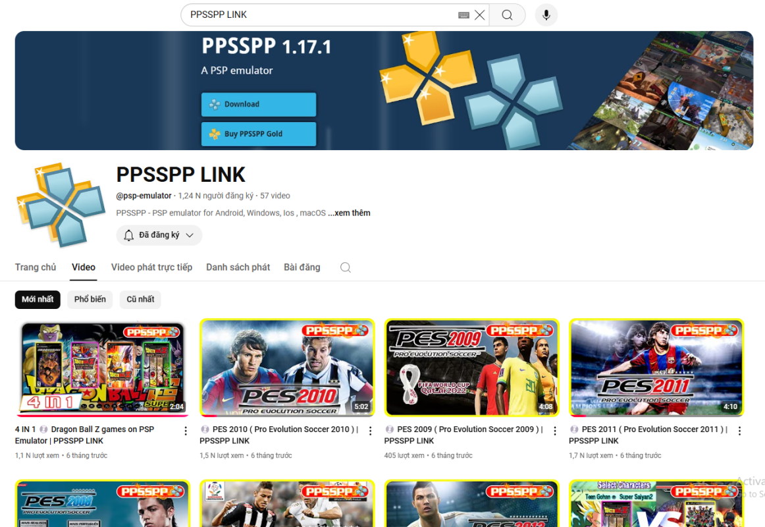The image size is (765, 527).
Task: Click the PPSSPP LINK channel avatar
Action: click(61, 204)
